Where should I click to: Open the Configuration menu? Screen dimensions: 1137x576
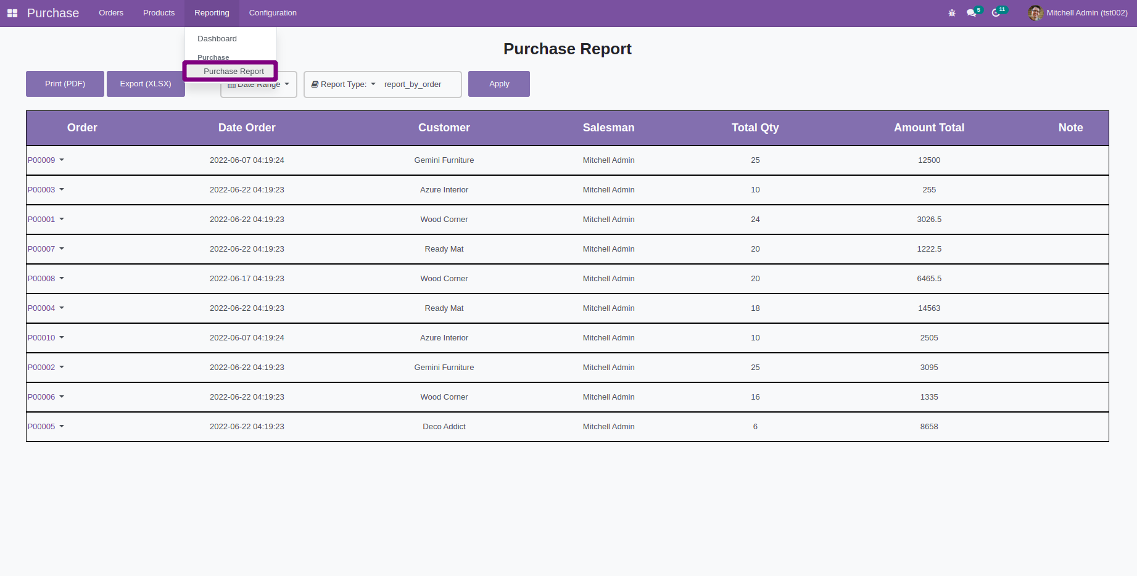click(273, 13)
